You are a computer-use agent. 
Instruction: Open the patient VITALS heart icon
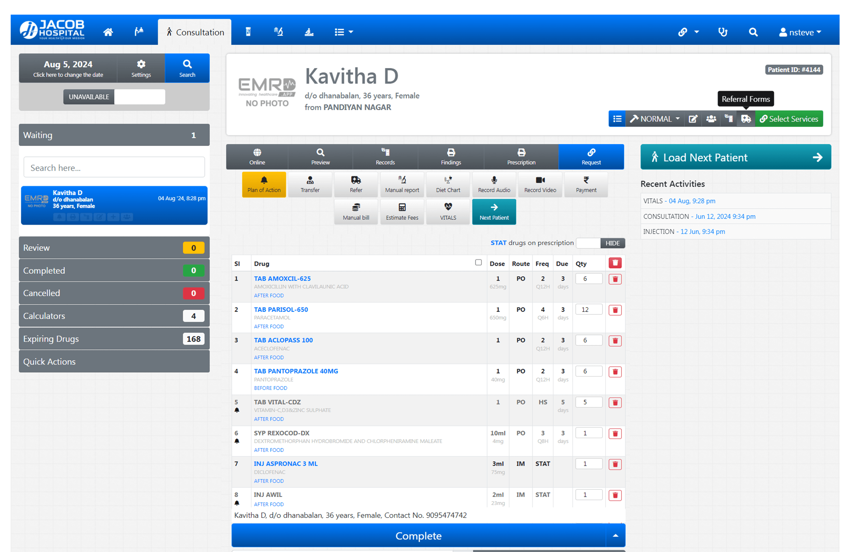(448, 212)
